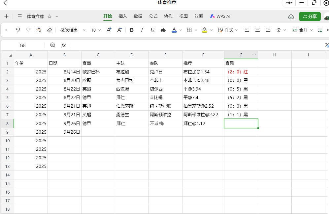This screenshot has height=214, width=329.
Task: Open the Insert Function fx icon
Action: click(x=63, y=45)
